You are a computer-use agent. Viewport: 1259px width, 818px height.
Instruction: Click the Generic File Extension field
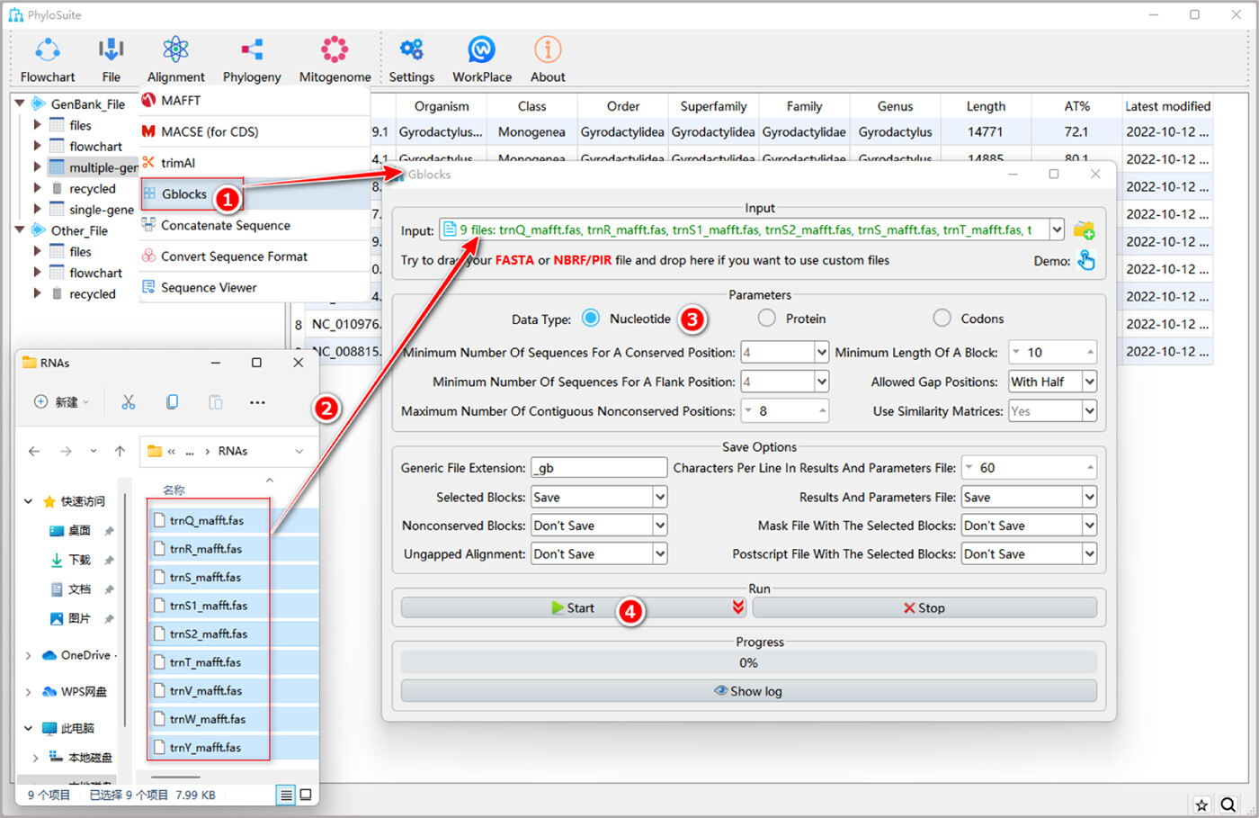pyautogui.click(x=599, y=468)
